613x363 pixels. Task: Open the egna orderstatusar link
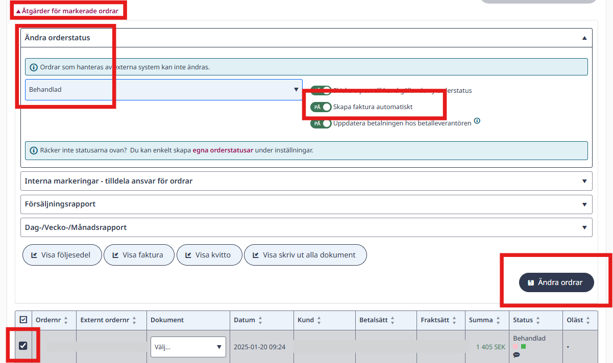223,150
